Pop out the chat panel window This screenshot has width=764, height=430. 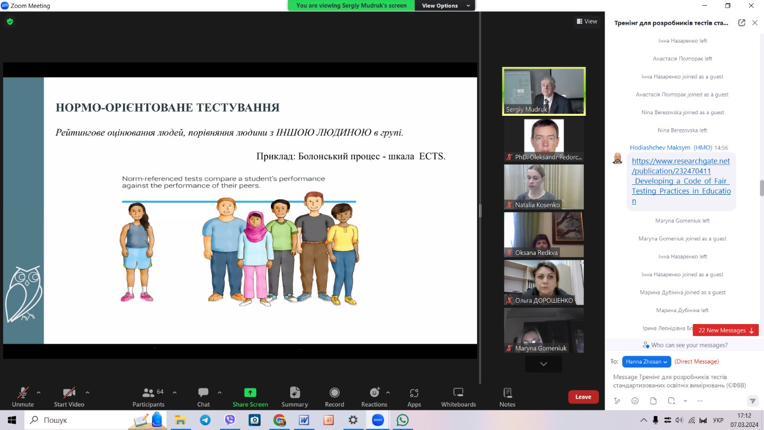742,23
